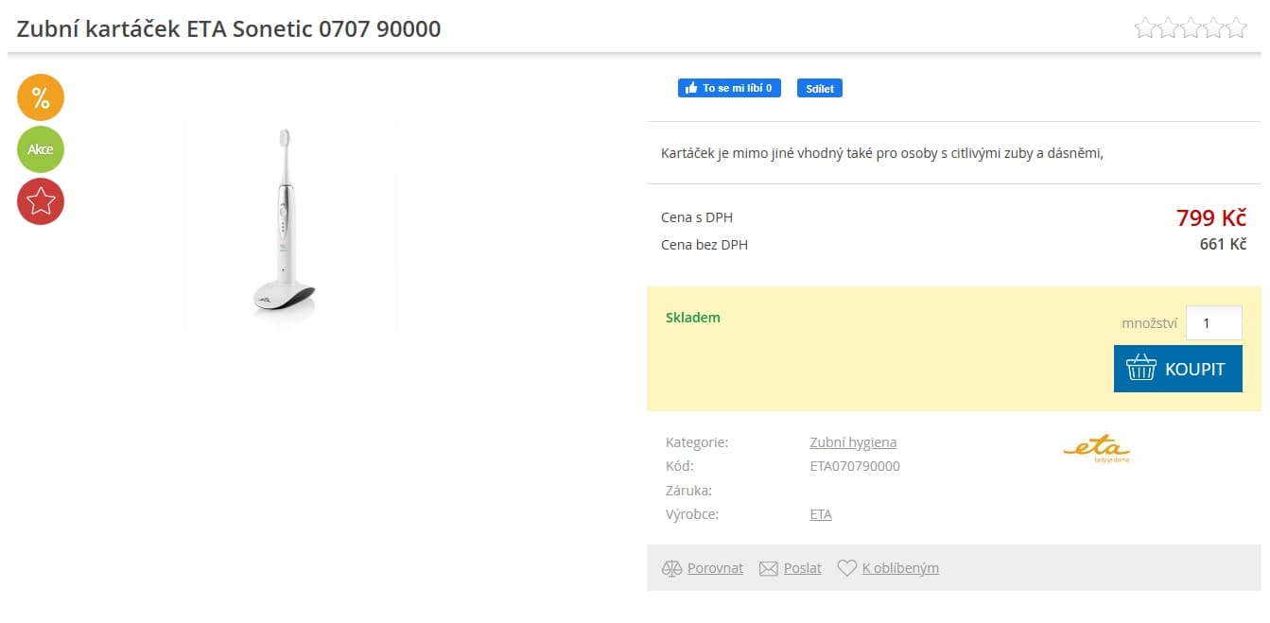Compare product using Porovnat link

pos(715,568)
